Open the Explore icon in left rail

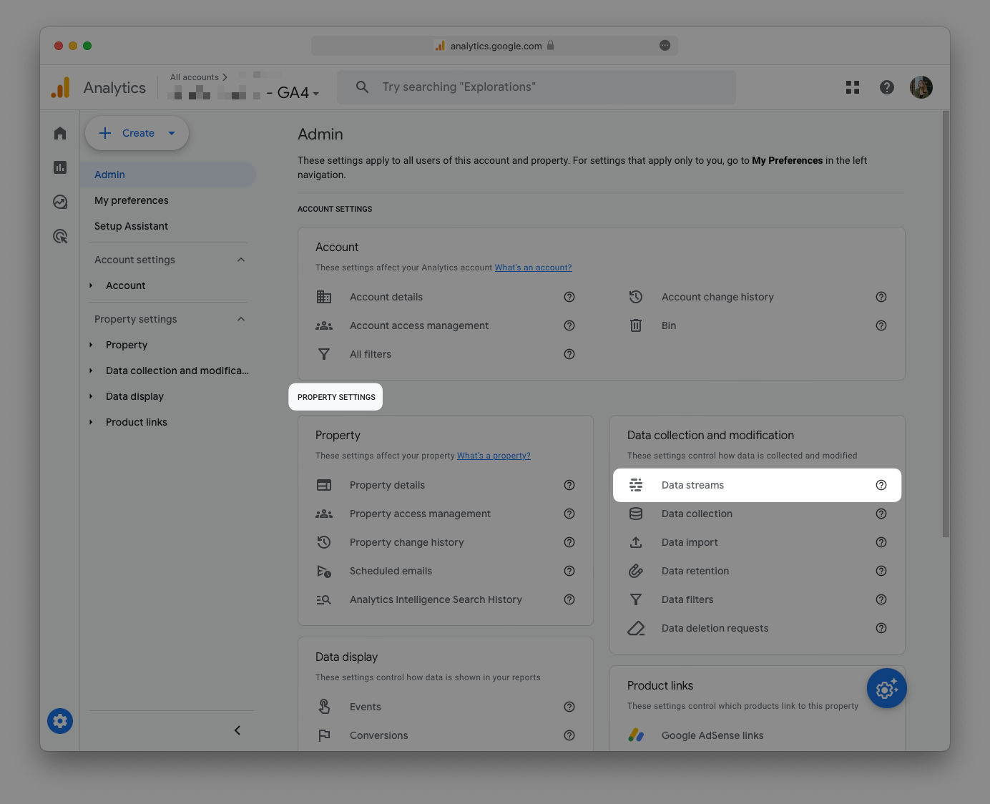coord(60,202)
